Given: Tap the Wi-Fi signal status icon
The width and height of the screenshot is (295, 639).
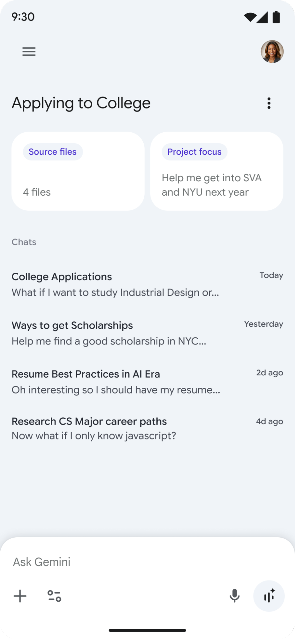Looking at the screenshot, I should (250, 17).
